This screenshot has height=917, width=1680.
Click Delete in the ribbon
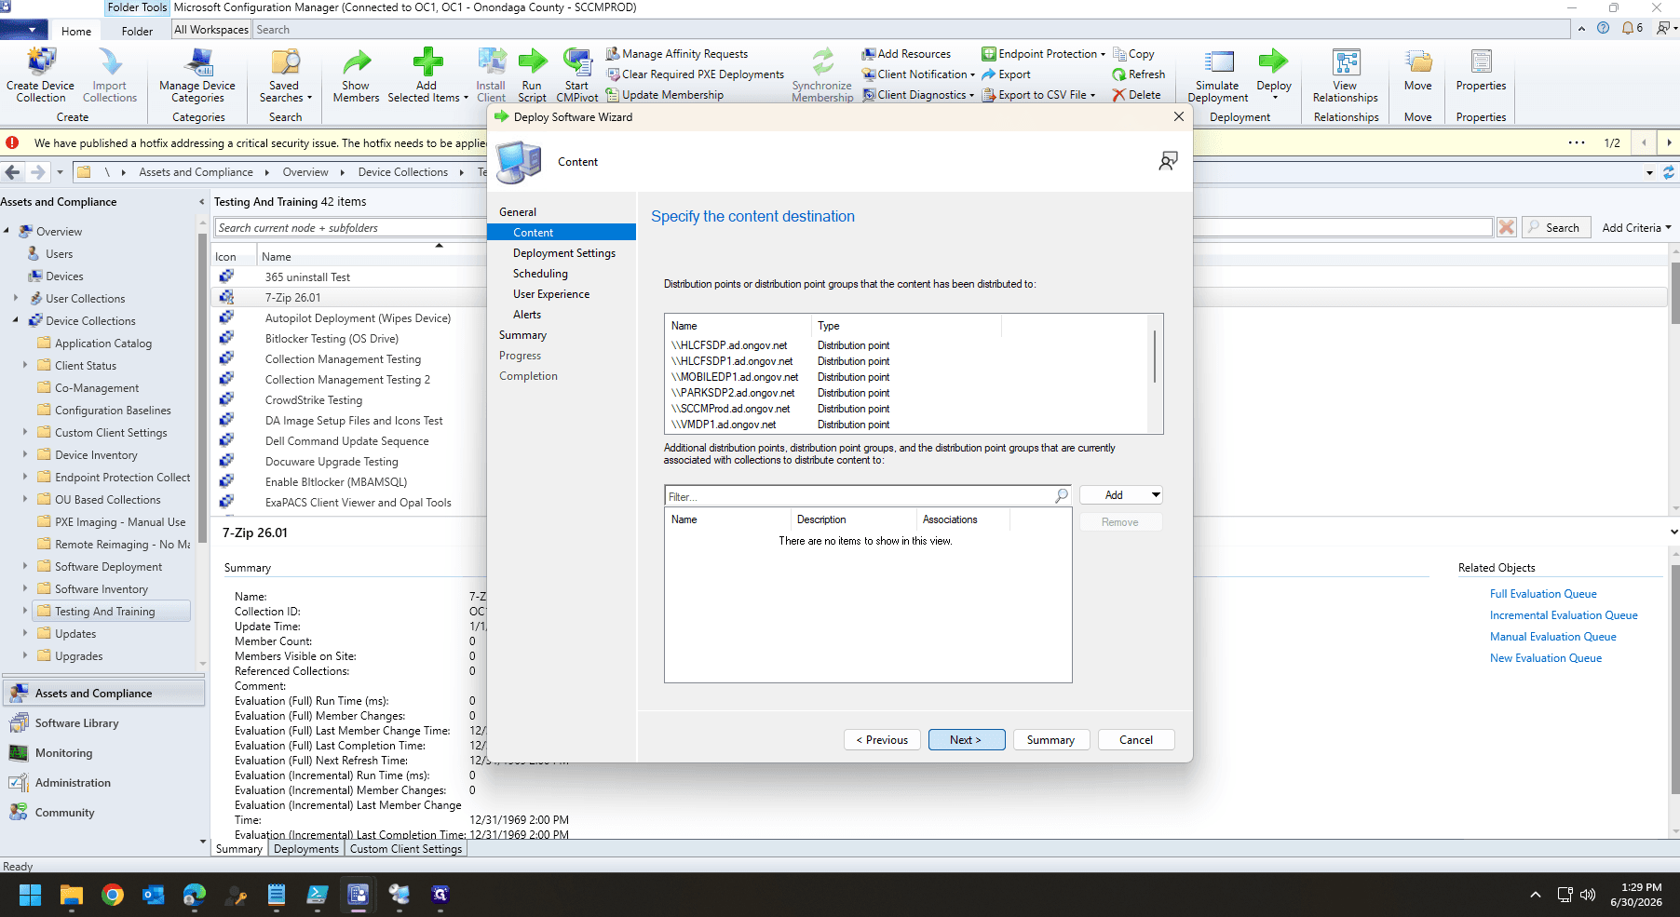pyautogui.click(x=1136, y=95)
